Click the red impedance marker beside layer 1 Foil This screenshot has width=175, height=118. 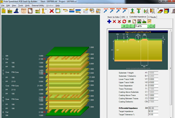click(44, 59)
